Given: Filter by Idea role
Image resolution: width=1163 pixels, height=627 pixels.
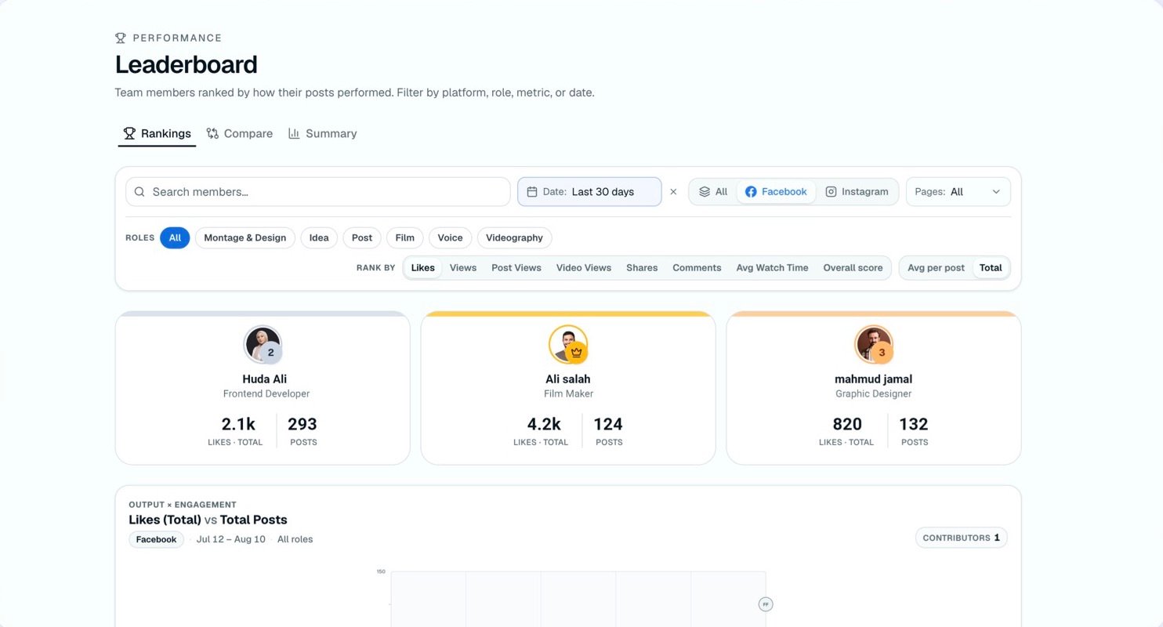Looking at the screenshot, I should pos(319,238).
